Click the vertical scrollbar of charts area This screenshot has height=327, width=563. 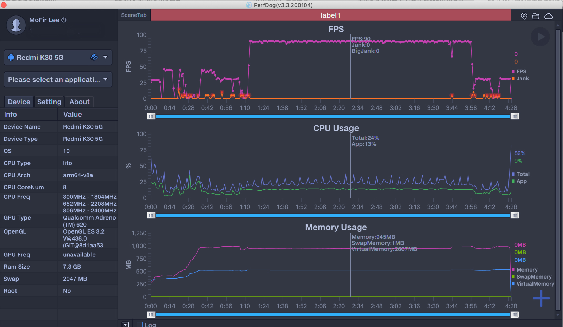click(558, 170)
